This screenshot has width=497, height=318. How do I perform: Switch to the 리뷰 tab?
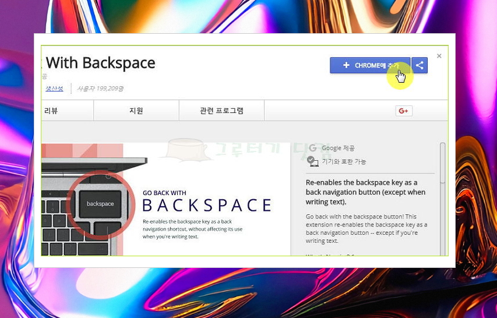[67, 111]
